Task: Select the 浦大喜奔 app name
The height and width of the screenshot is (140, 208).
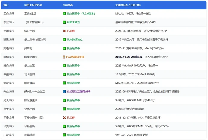Action: [30, 83]
